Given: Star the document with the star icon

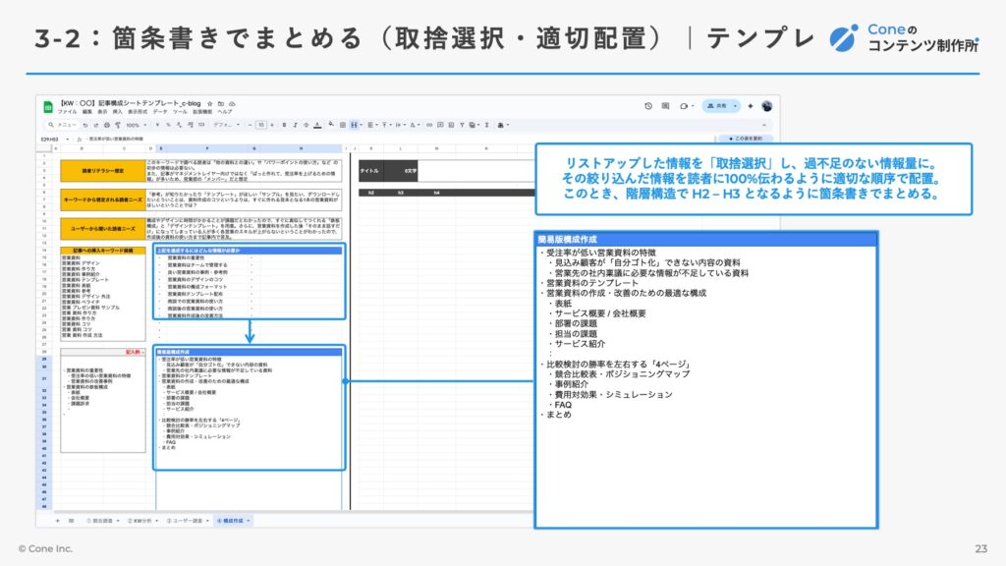Looking at the screenshot, I should click(210, 104).
